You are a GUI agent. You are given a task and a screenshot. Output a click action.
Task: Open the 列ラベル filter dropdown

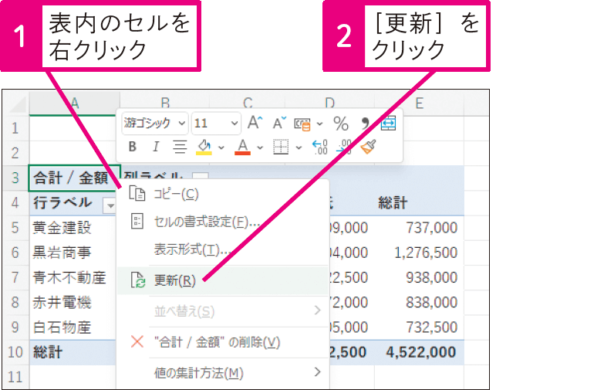(x=200, y=177)
